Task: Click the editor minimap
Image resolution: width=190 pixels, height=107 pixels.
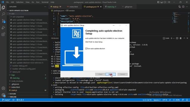Action: click(x=180, y=18)
